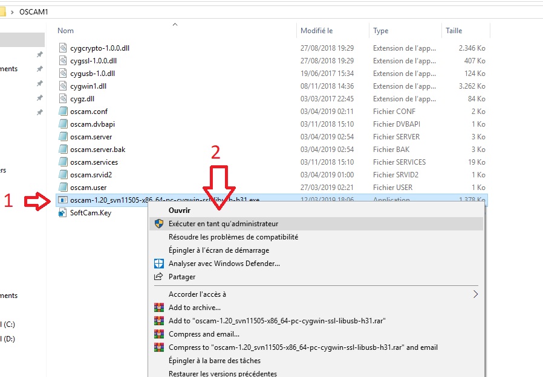Select Add to oscam-1.20 rar archive entry
The width and height of the screenshot is (543, 377).
[277, 321]
